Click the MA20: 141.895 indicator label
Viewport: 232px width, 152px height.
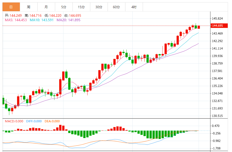pyautogui.click(x=68, y=20)
